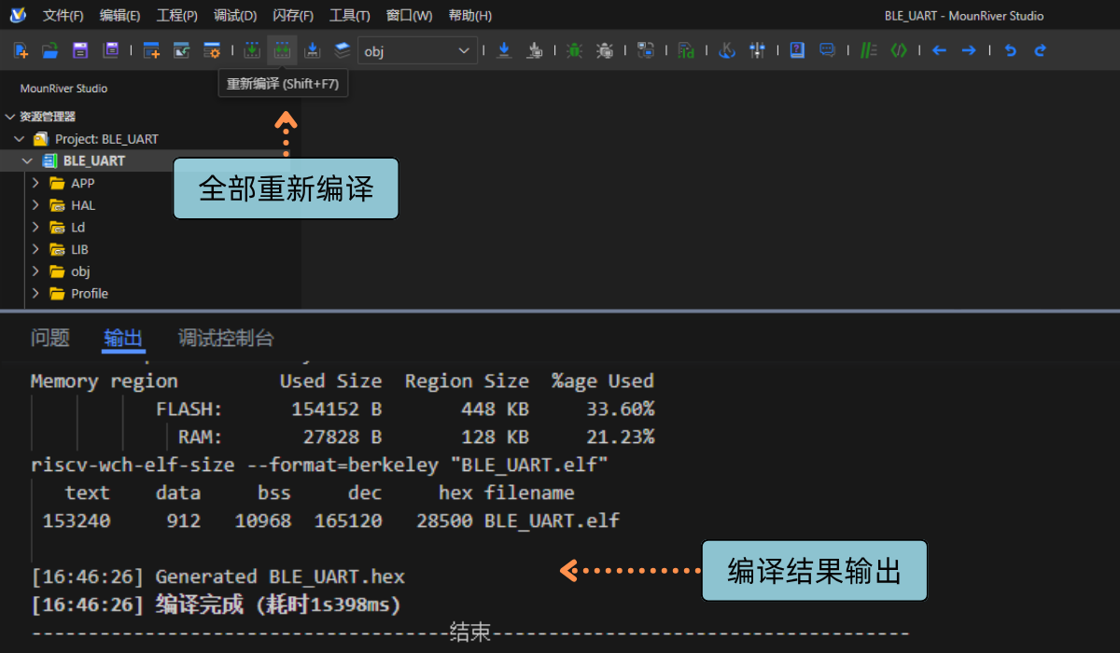Click the stacked layers configuration icon

pyautogui.click(x=343, y=50)
